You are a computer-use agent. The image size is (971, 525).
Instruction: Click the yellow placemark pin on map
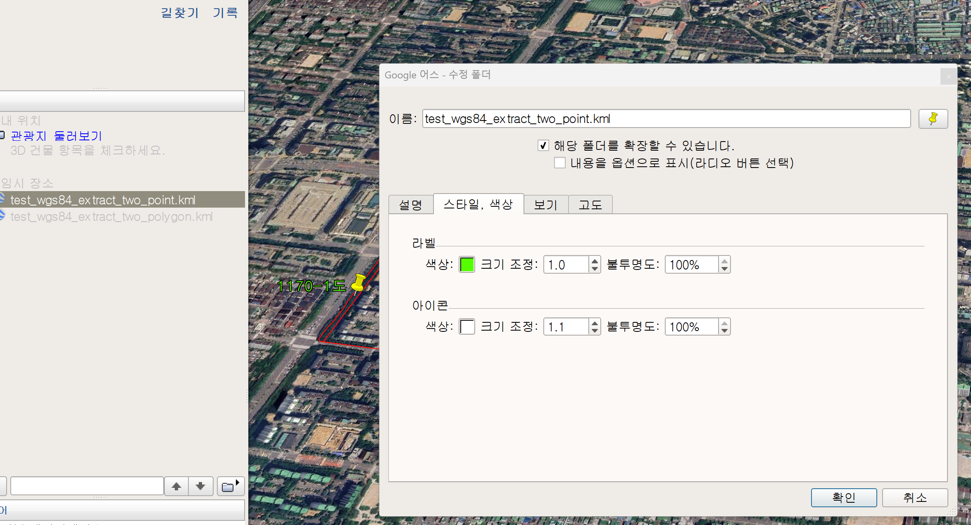click(358, 283)
